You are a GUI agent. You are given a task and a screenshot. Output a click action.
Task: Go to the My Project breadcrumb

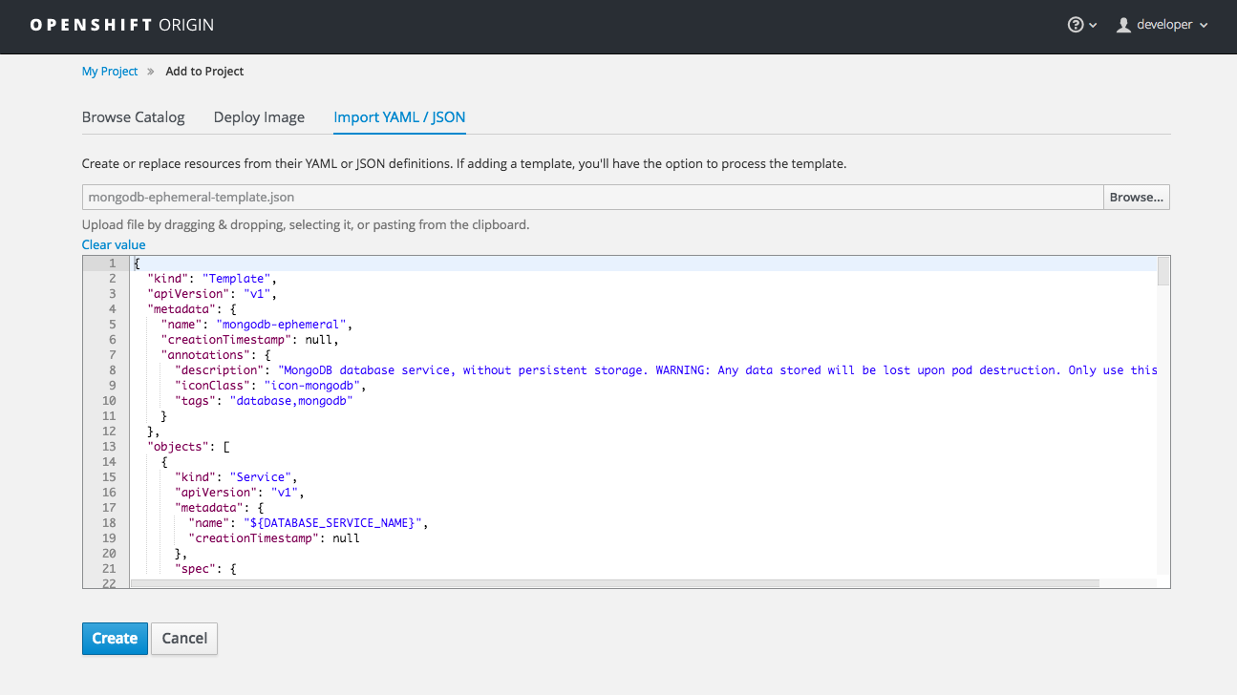[x=110, y=72]
